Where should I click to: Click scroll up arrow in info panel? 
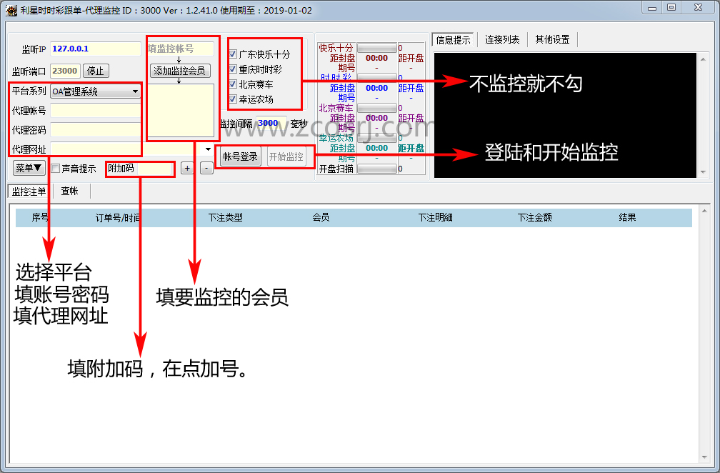703,58
